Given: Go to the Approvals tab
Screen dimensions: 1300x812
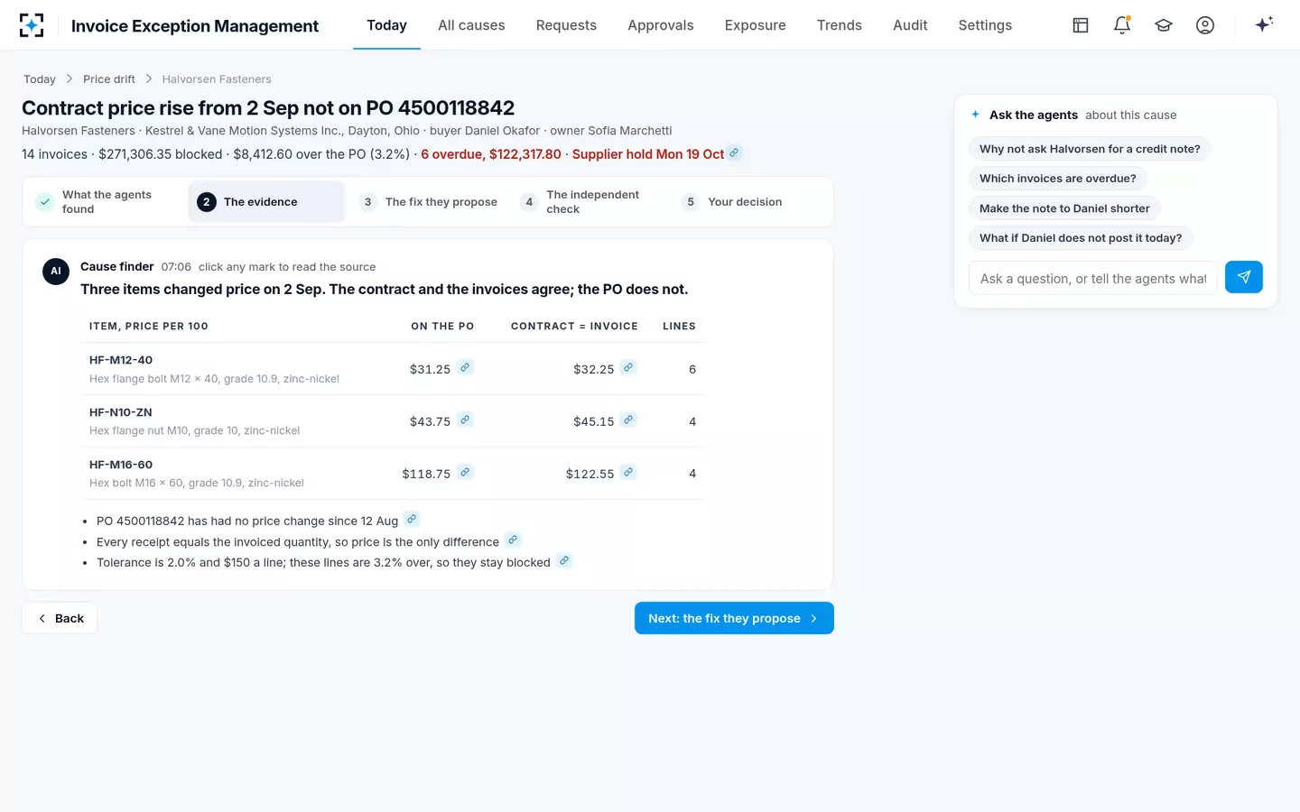Looking at the screenshot, I should (661, 25).
